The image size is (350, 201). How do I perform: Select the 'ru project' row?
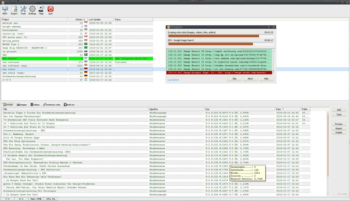pyautogui.click(x=77, y=51)
